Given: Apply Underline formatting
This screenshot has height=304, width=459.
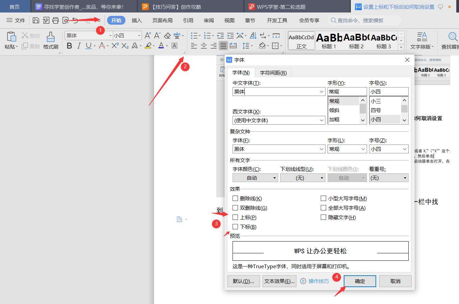Looking at the screenshot, I should click(89, 46).
